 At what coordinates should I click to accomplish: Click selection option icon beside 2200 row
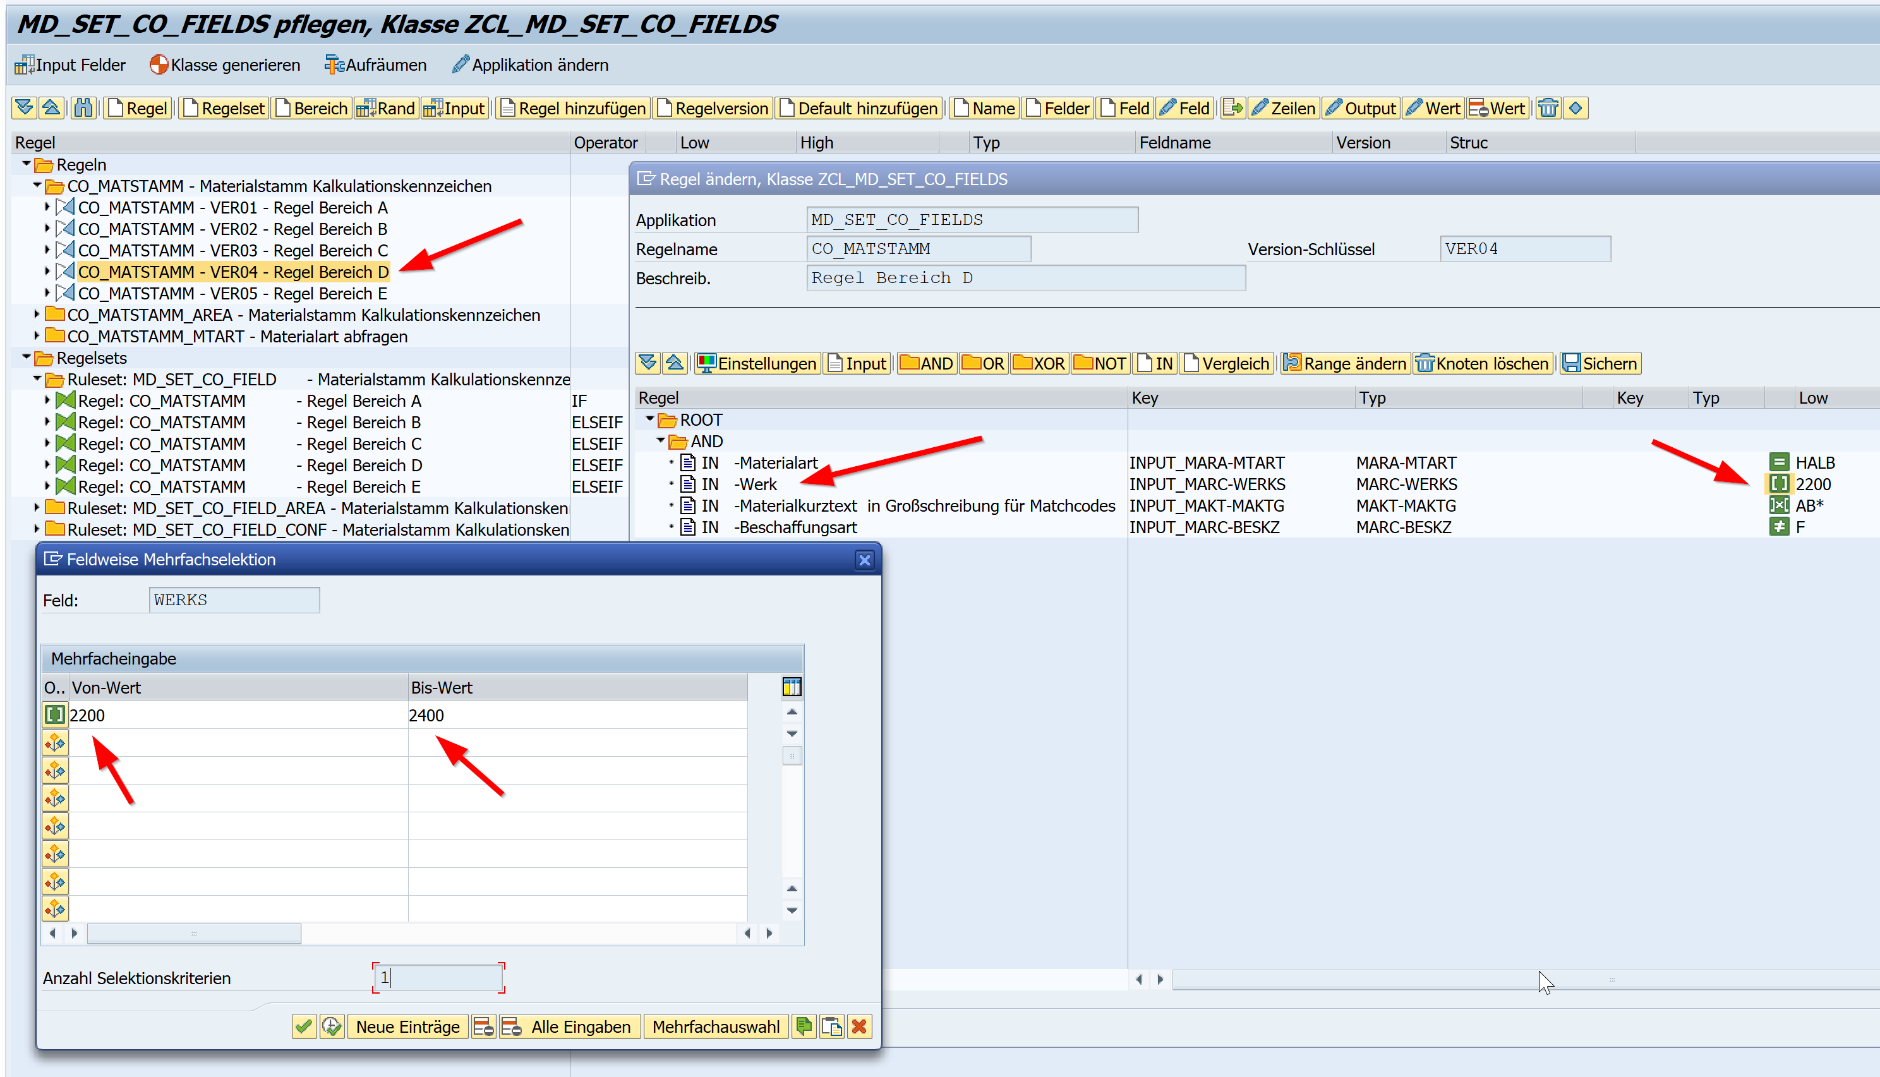(55, 714)
